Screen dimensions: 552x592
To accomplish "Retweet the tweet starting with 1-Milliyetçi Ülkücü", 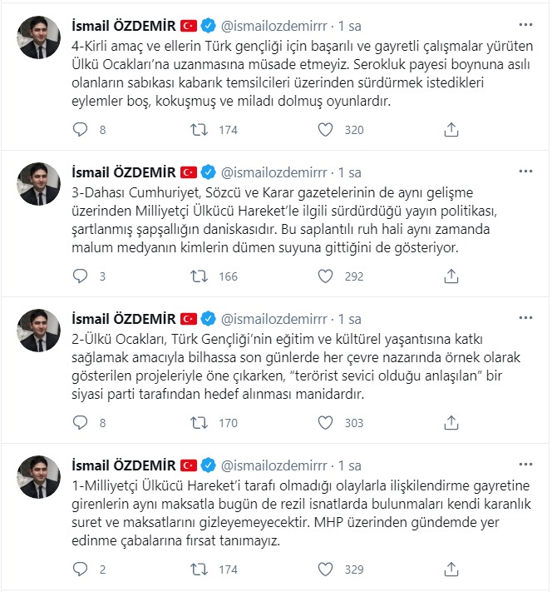I will pos(200,570).
